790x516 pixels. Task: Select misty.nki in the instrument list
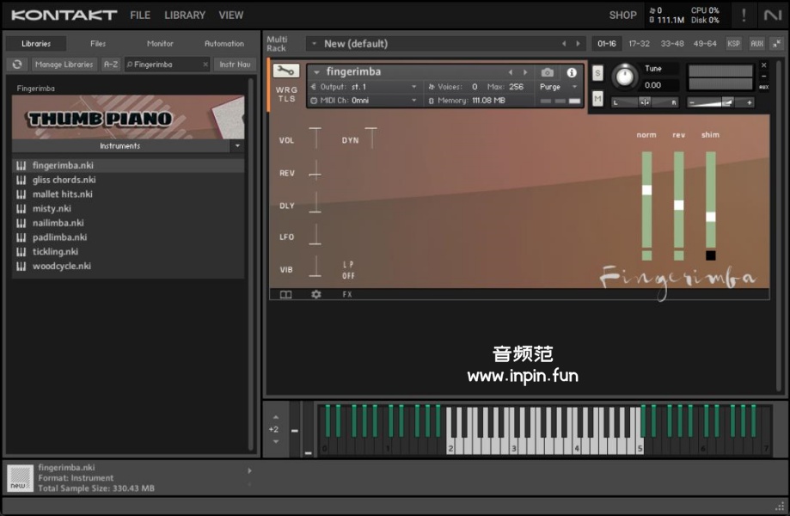[x=52, y=208]
